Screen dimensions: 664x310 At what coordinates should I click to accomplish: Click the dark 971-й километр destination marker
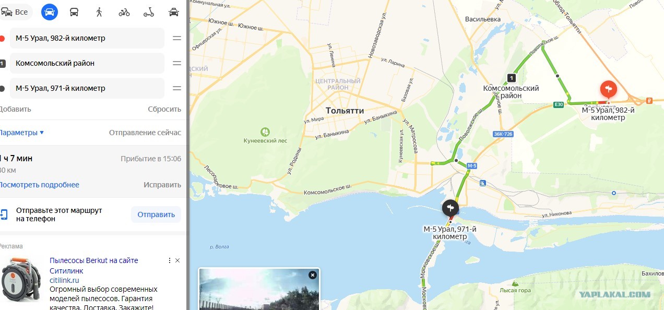coord(450,209)
